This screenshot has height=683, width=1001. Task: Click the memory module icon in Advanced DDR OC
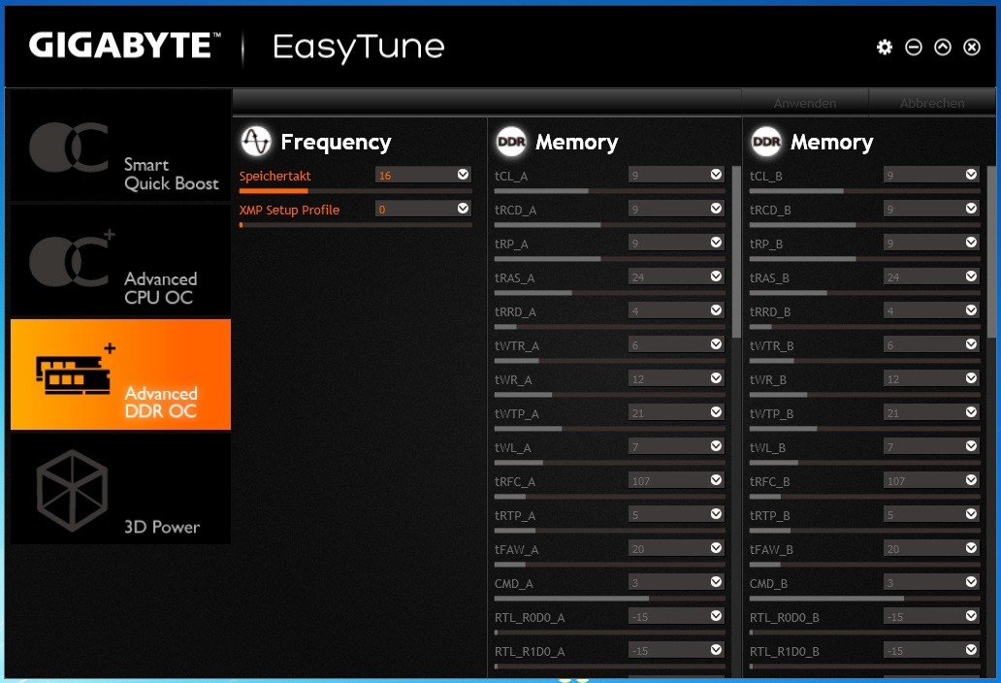click(76, 371)
